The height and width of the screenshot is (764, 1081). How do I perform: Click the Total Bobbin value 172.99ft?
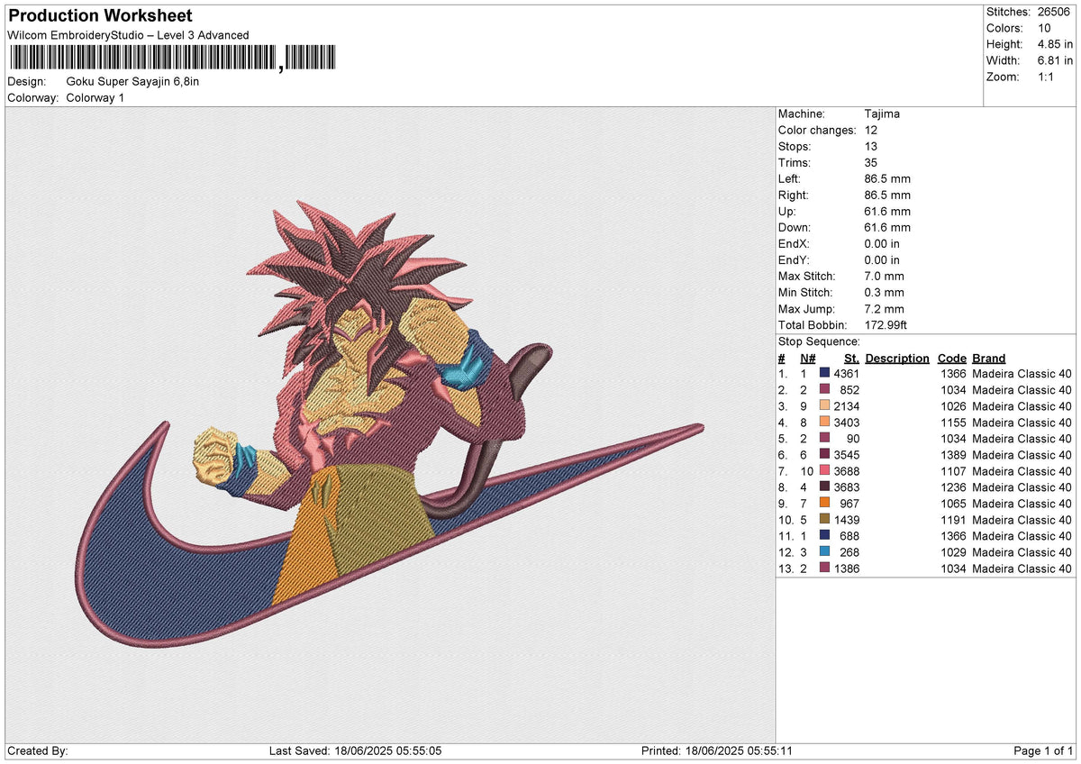pos(886,324)
